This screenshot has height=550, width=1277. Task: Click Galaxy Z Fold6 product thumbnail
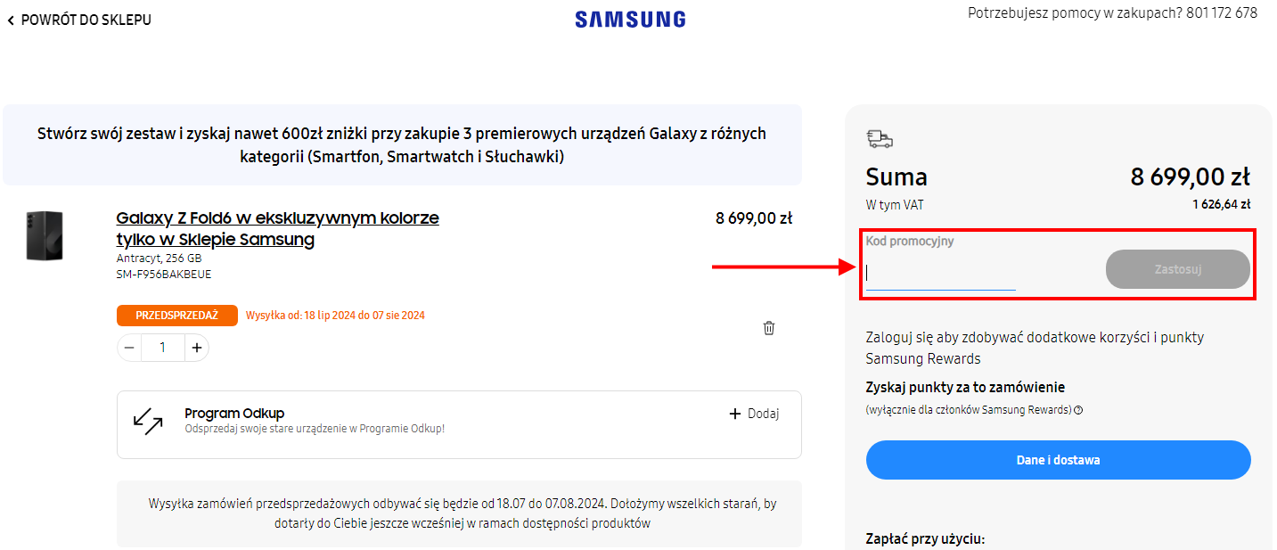(45, 236)
